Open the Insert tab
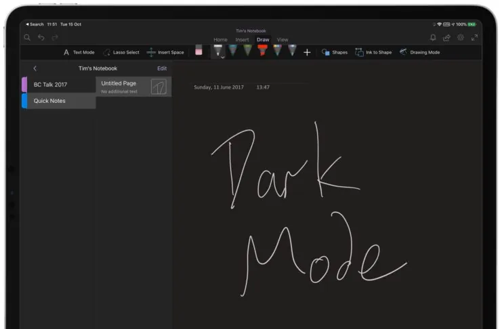Image resolution: width=502 pixels, height=329 pixels. click(242, 40)
